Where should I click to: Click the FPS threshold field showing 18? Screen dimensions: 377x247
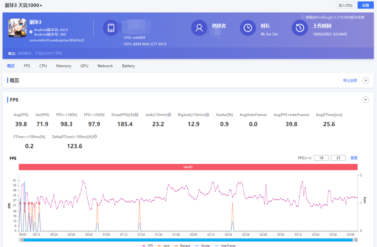click(x=321, y=158)
